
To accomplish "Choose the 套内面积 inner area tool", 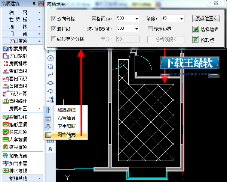I will click(15, 78).
